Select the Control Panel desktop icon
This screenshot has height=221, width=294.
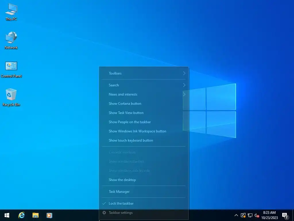click(11, 69)
